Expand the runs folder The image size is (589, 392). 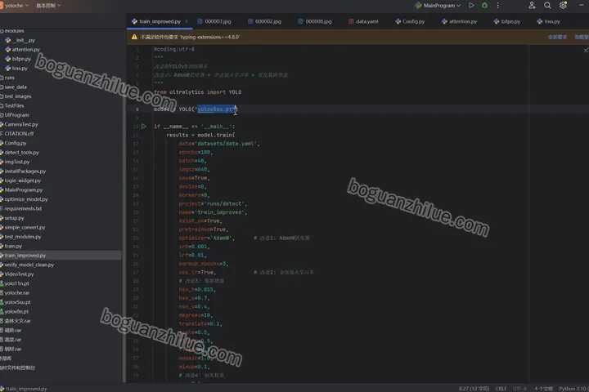tap(7, 78)
